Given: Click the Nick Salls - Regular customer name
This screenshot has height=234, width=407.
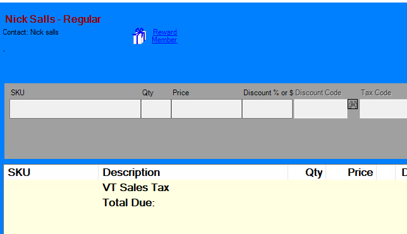Looking at the screenshot, I should click(53, 19).
